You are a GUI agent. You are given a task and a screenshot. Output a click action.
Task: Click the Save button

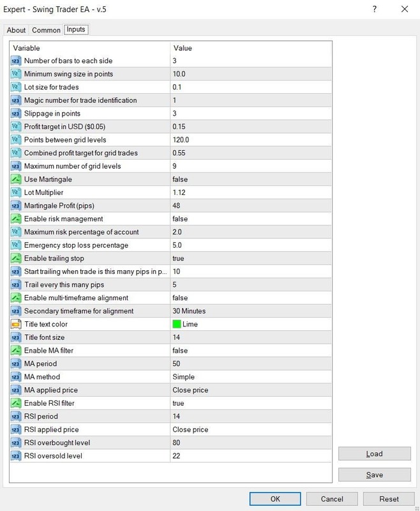375,475
